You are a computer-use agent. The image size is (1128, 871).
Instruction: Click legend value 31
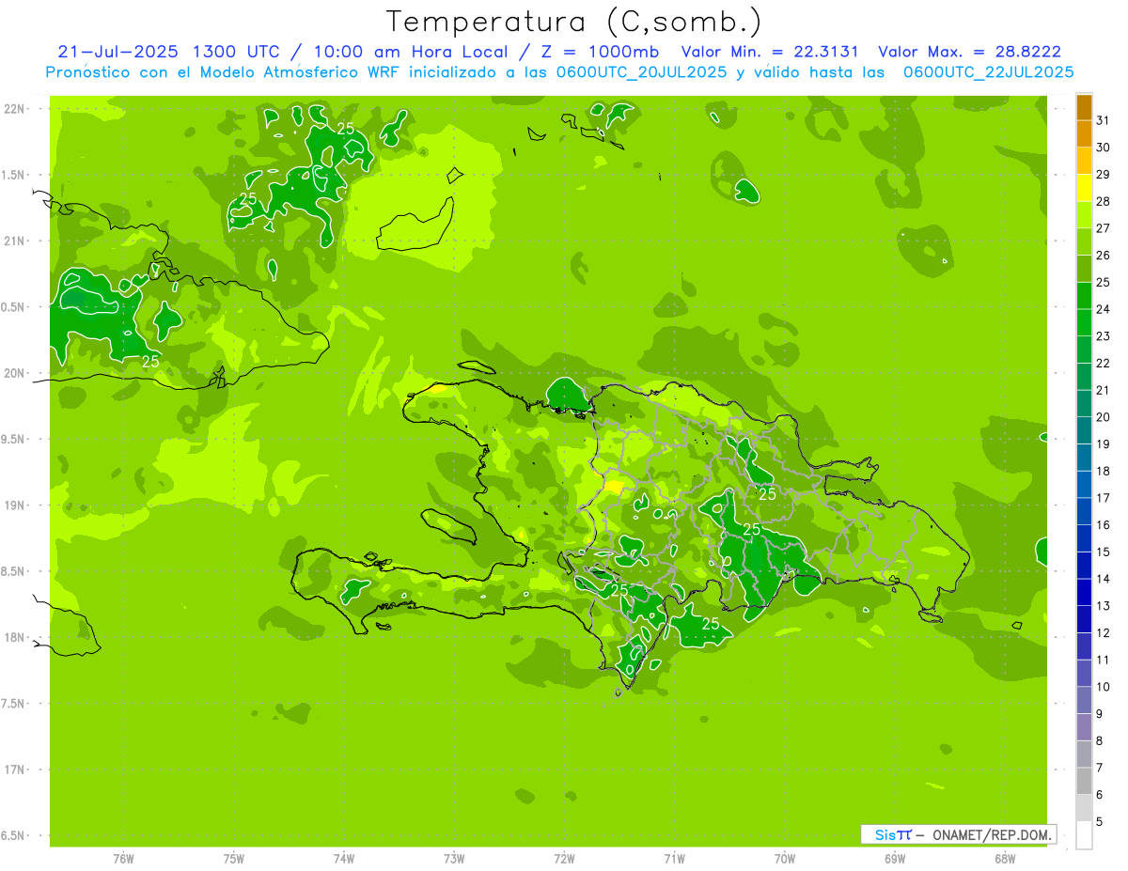(x=1104, y=121)
